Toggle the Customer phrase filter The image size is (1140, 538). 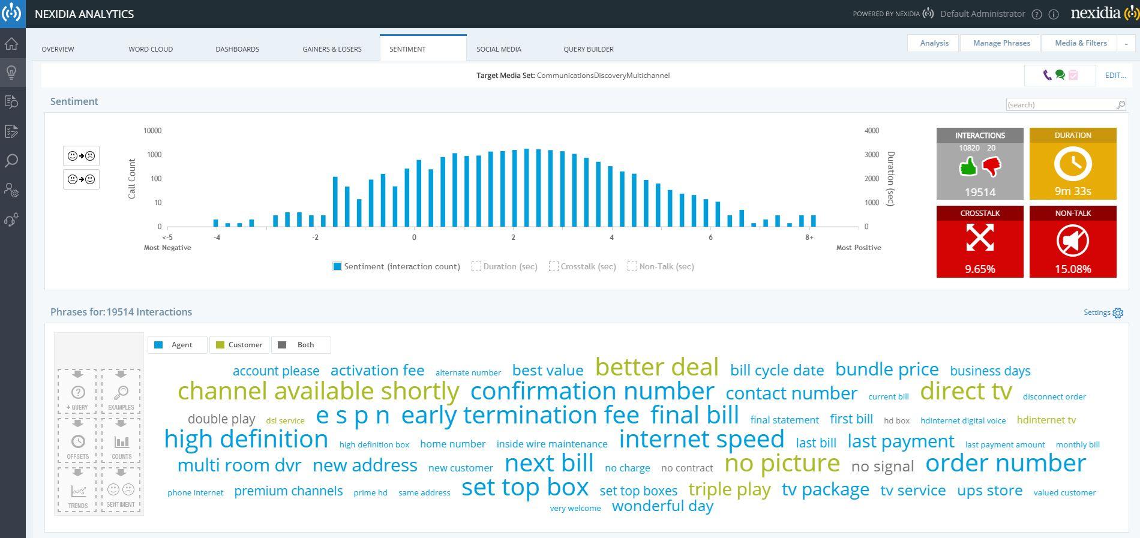pos(239,345)
